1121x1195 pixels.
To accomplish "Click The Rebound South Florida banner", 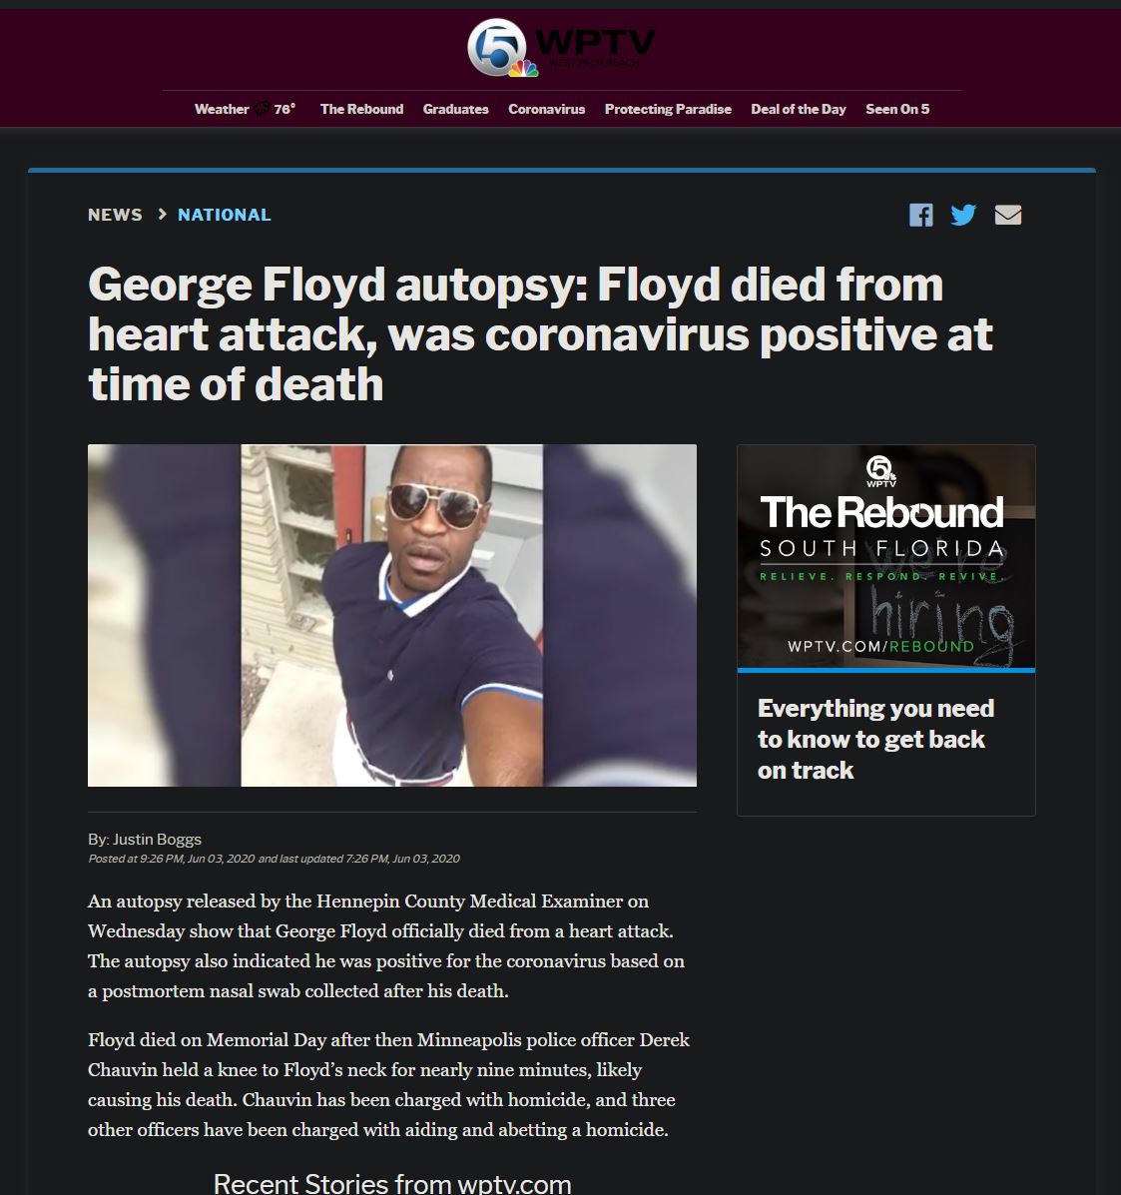I will pos(885,557).
